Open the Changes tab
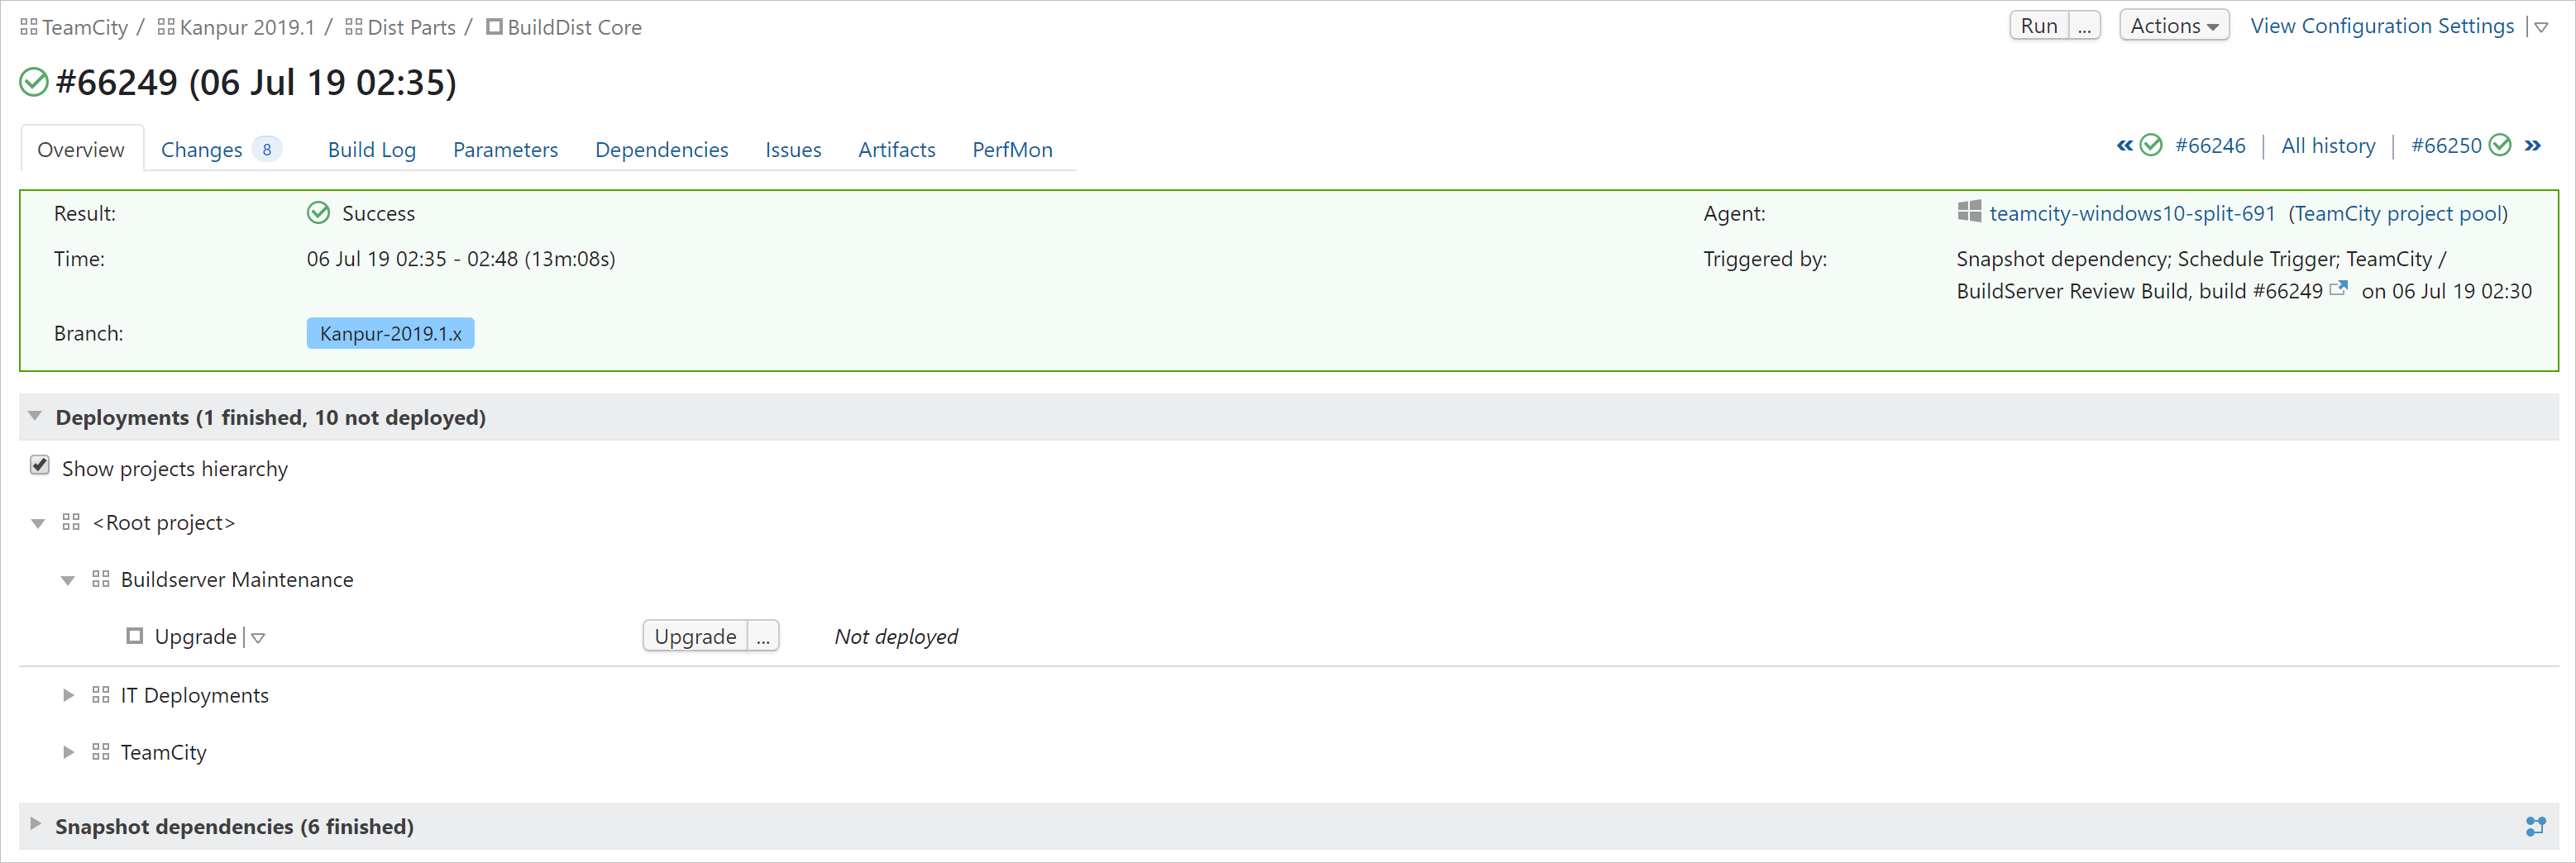Screen dimensions: 2576x863 pyautogui.click(x=201, y=149)
